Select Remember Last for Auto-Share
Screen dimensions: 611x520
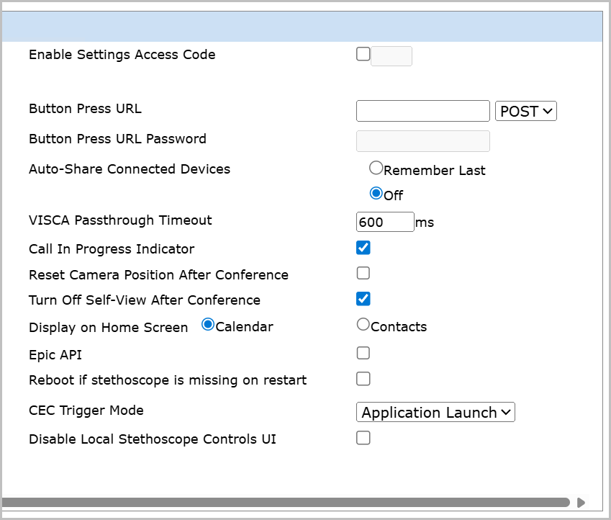[376, 168]
